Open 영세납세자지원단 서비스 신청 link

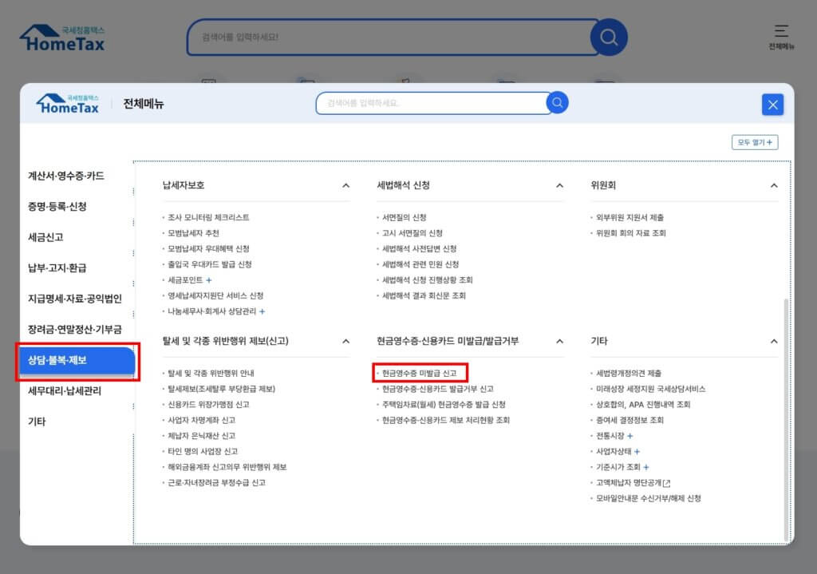click(x=215, y=295)
